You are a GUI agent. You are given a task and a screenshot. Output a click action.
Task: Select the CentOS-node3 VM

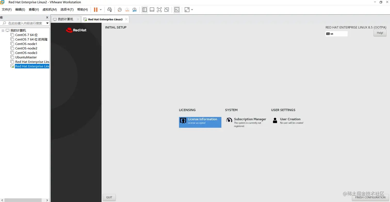26,53
